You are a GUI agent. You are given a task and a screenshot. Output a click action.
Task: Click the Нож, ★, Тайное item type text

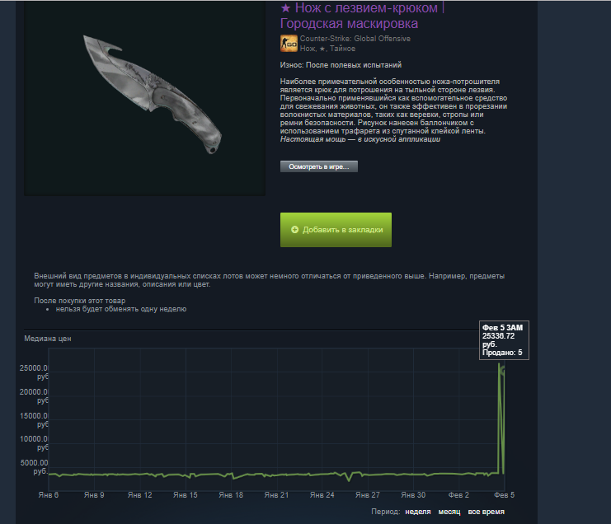(327, 49)
